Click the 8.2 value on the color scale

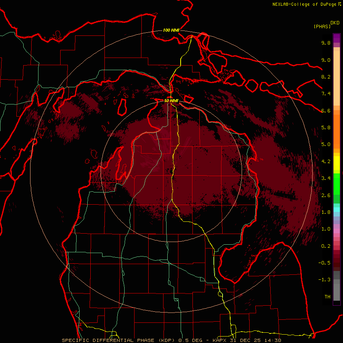[326, 77]
